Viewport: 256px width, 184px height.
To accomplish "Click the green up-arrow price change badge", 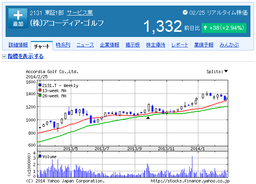I will click(x=224, y=28).
